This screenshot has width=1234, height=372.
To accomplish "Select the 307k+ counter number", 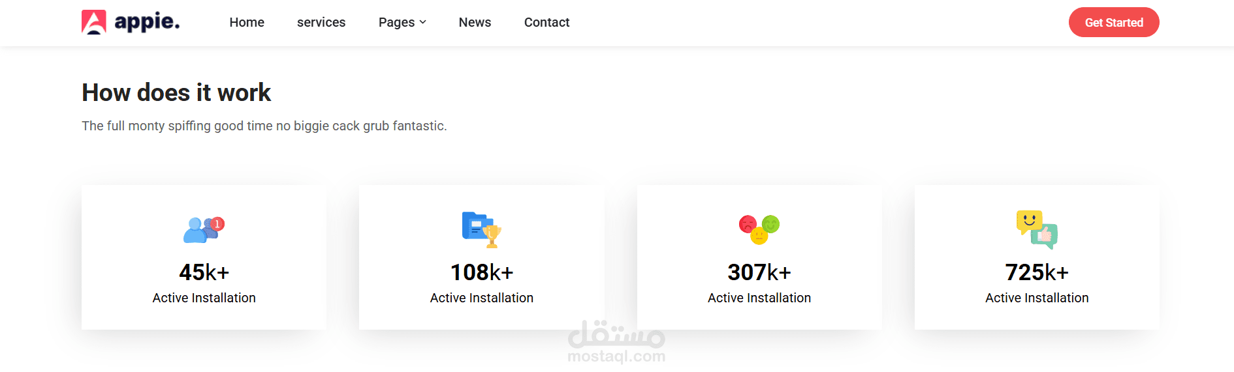I will (x=759, y=272).
